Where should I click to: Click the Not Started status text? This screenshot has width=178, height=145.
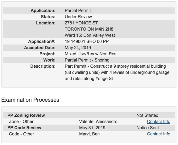pos(147,115)
